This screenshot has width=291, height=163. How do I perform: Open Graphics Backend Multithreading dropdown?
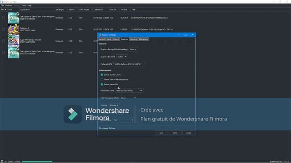(133, 49)
